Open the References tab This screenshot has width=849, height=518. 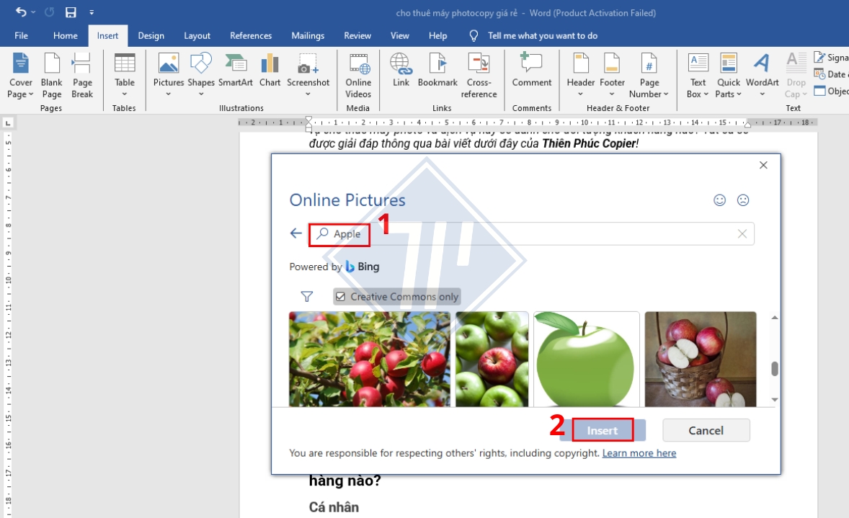click(x=251, y=35)
